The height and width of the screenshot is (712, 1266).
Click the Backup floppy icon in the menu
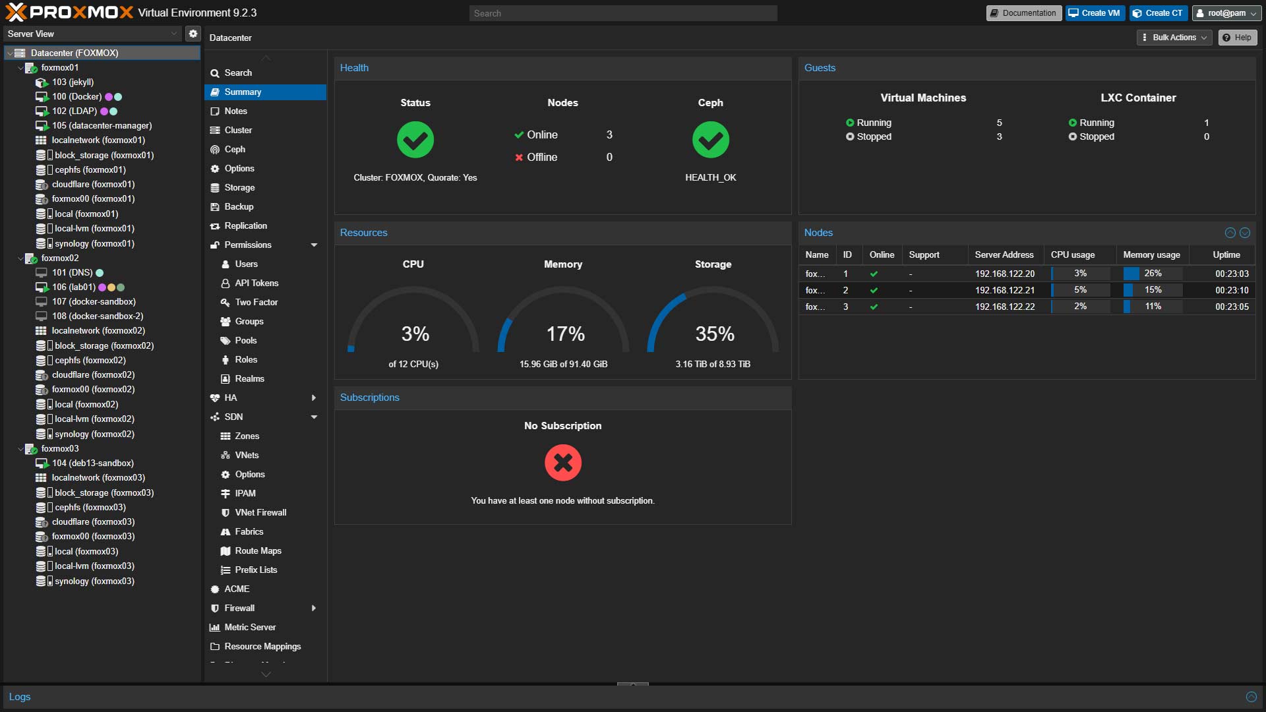click(215, 207)
